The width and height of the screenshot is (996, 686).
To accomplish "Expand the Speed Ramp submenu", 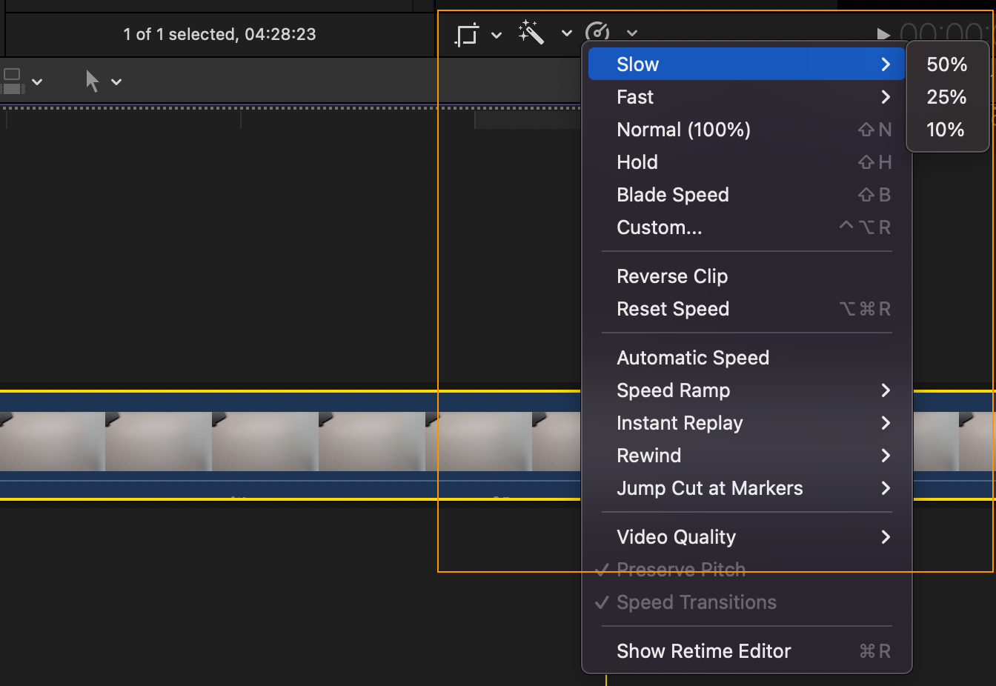I will (747, 390).
